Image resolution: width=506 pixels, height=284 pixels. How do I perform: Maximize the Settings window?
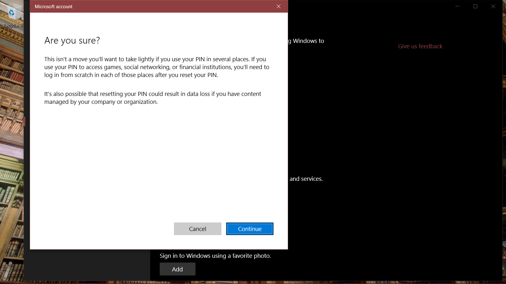coord(475,6)
